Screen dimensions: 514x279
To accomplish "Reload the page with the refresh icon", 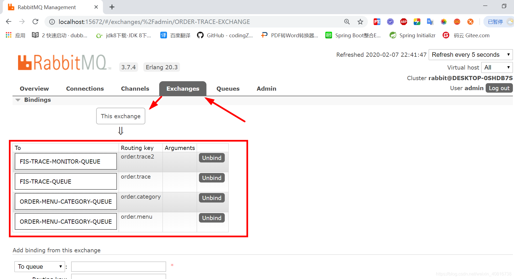I will coord(35,22).
